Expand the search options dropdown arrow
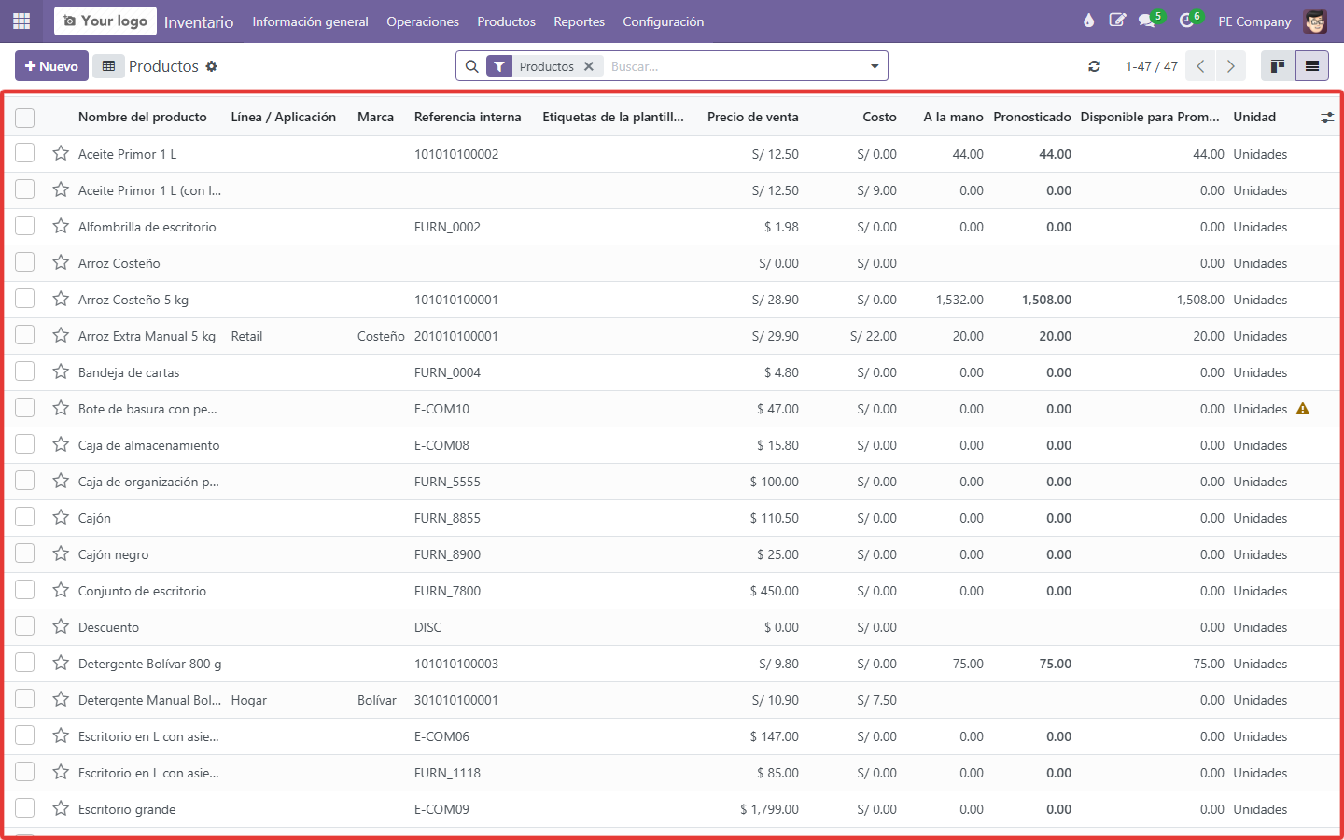The width and height of the screenshot is (1344, 840). tap(875, 66)
